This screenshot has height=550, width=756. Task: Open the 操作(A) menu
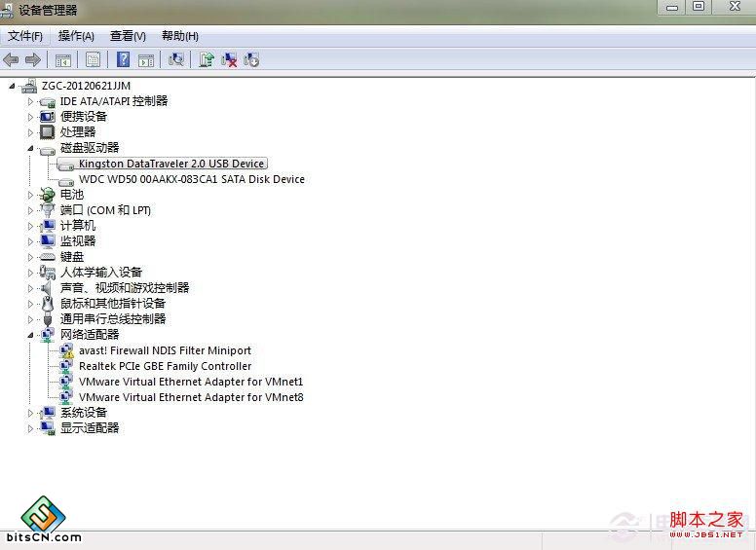click(76, 36)
